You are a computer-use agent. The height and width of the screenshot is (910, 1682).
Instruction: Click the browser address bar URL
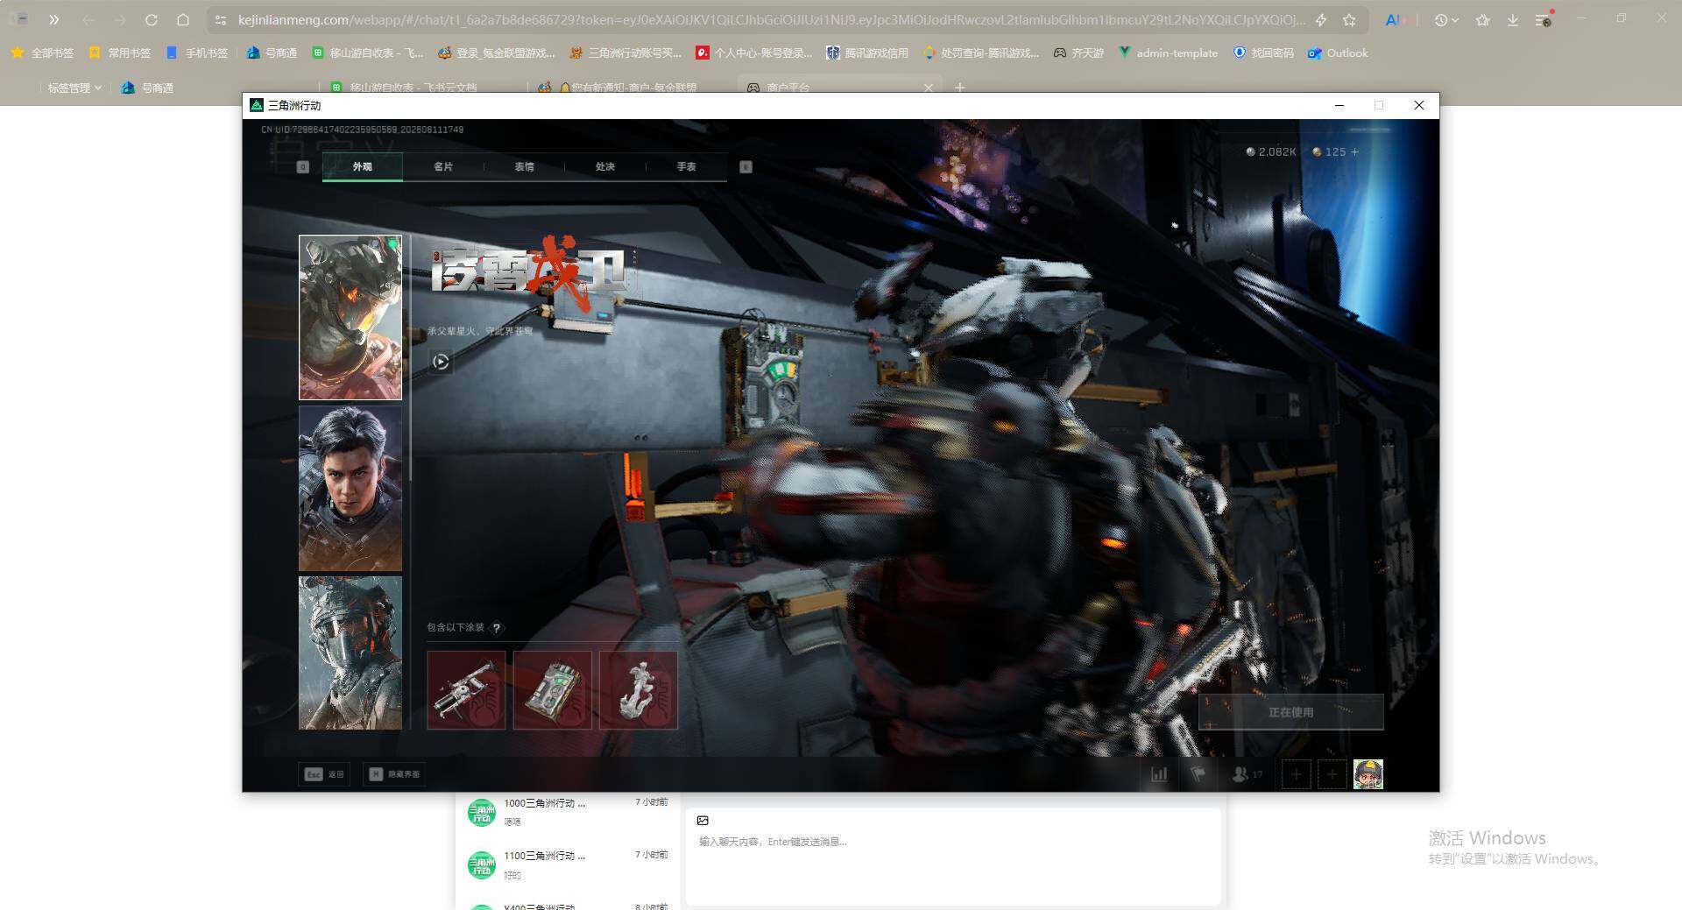coord(771,19)
